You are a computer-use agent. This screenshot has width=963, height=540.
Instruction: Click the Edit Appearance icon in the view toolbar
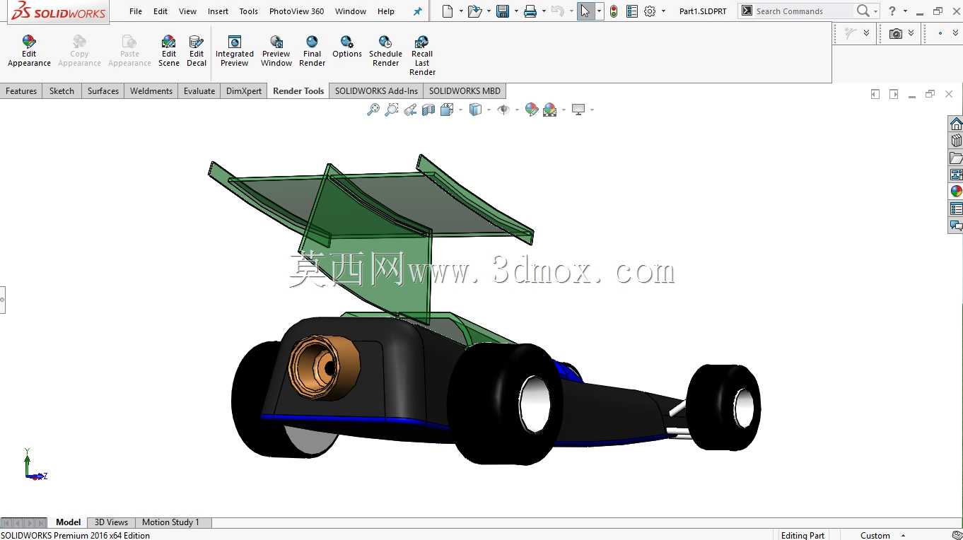(x=532, y=110)
